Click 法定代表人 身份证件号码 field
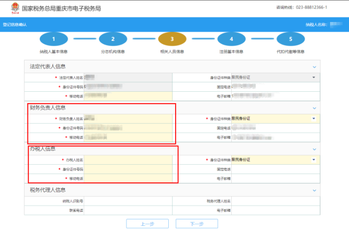The width and height of the screenshot is (349, 232). click(128, 87)
